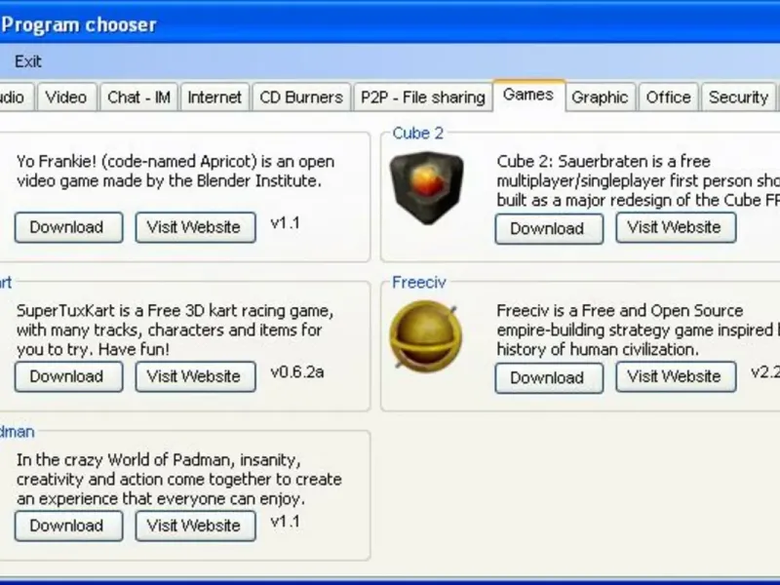
Task: Visit the Cube 2 website
Action: coord(676,227)
